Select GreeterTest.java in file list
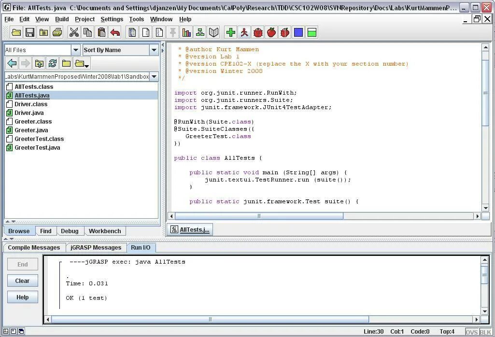The width and height of the screenshot is (495, 337). 37,147
